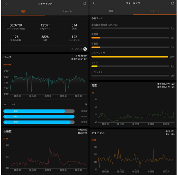The width and height of the screenshot is (178, 175).
Task: Open share icon on right screen
Action: (173, 3)
